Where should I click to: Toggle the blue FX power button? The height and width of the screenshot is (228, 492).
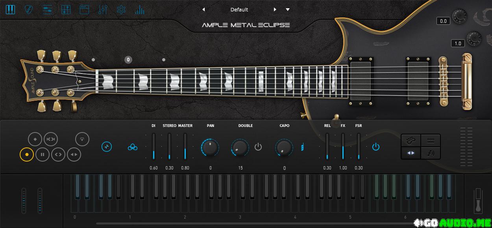pyautogui.click(x=376, y=147)
